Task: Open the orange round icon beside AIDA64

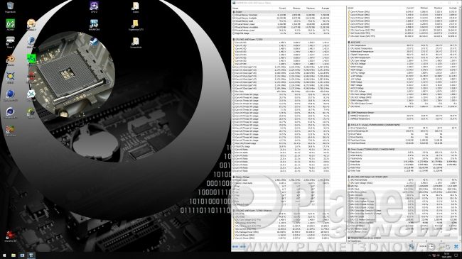Action: [31, 25]
